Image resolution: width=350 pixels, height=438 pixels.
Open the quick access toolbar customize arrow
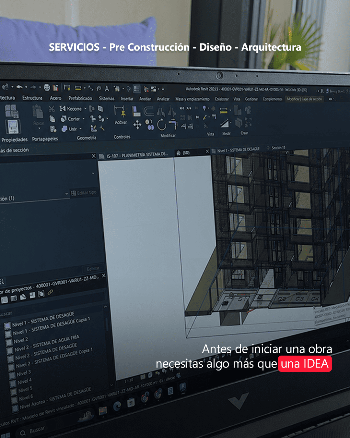(163, 89)
